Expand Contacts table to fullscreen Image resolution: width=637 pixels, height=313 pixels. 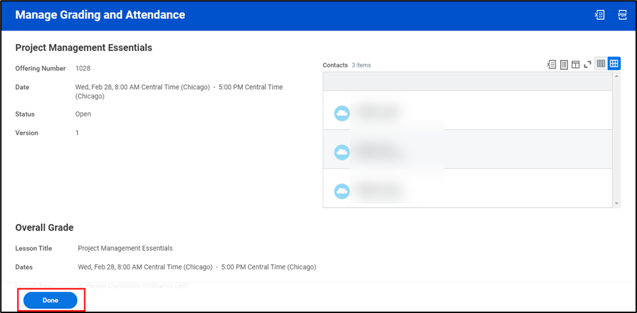click(x=587, y=64)
